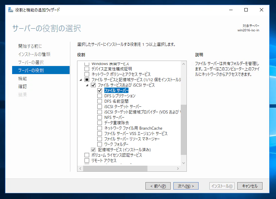Select the ファイル サーバー role label

(x=116, y=91)
